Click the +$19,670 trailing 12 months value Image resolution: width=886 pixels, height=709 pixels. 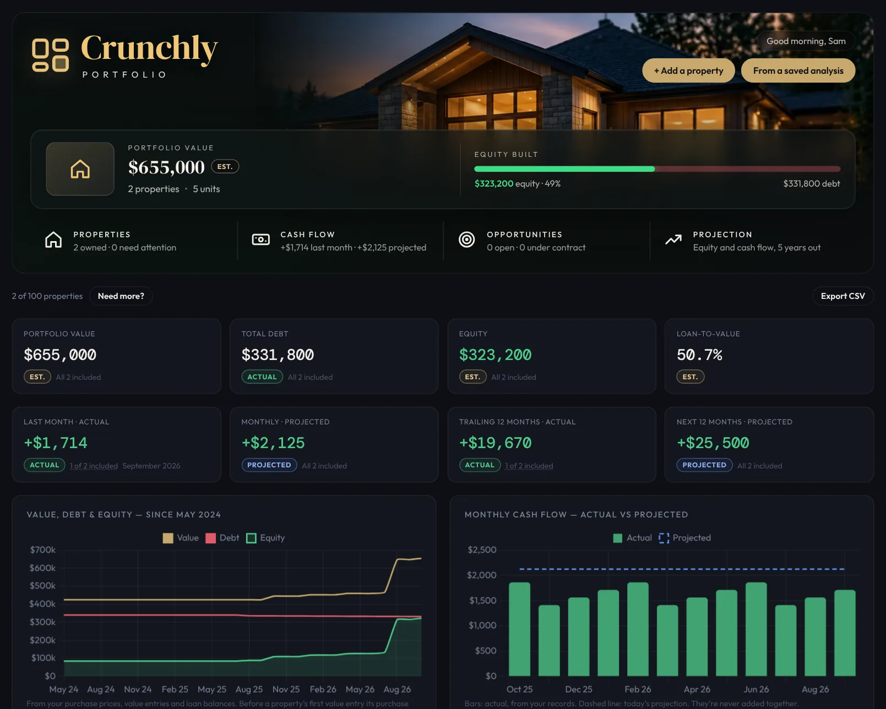tap(496, 443)
